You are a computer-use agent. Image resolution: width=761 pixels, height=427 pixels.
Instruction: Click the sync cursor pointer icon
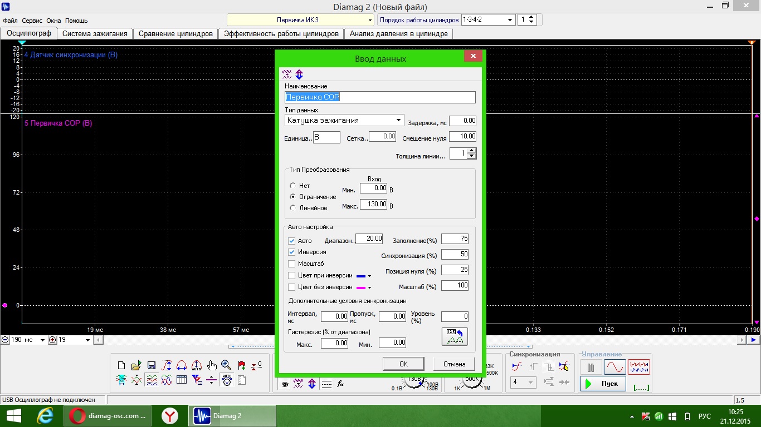pyautogui.click(x=564, y=366)
